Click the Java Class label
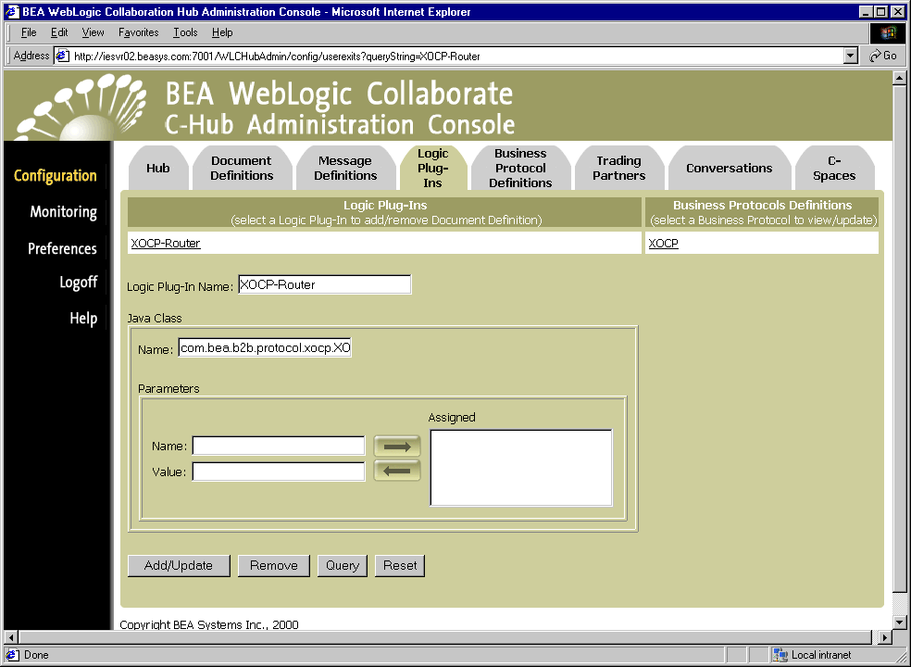 click(x=155, y=318)
